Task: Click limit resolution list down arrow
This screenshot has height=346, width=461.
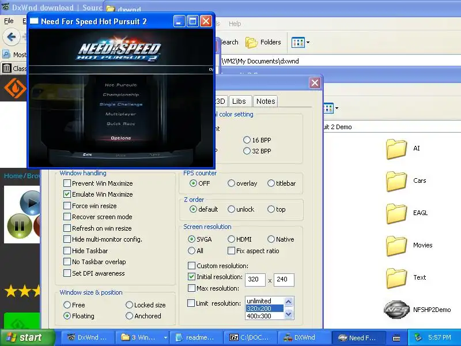Action: coord(289,314)
